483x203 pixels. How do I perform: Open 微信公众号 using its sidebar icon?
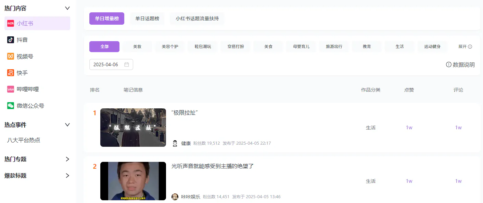[10, 106]
